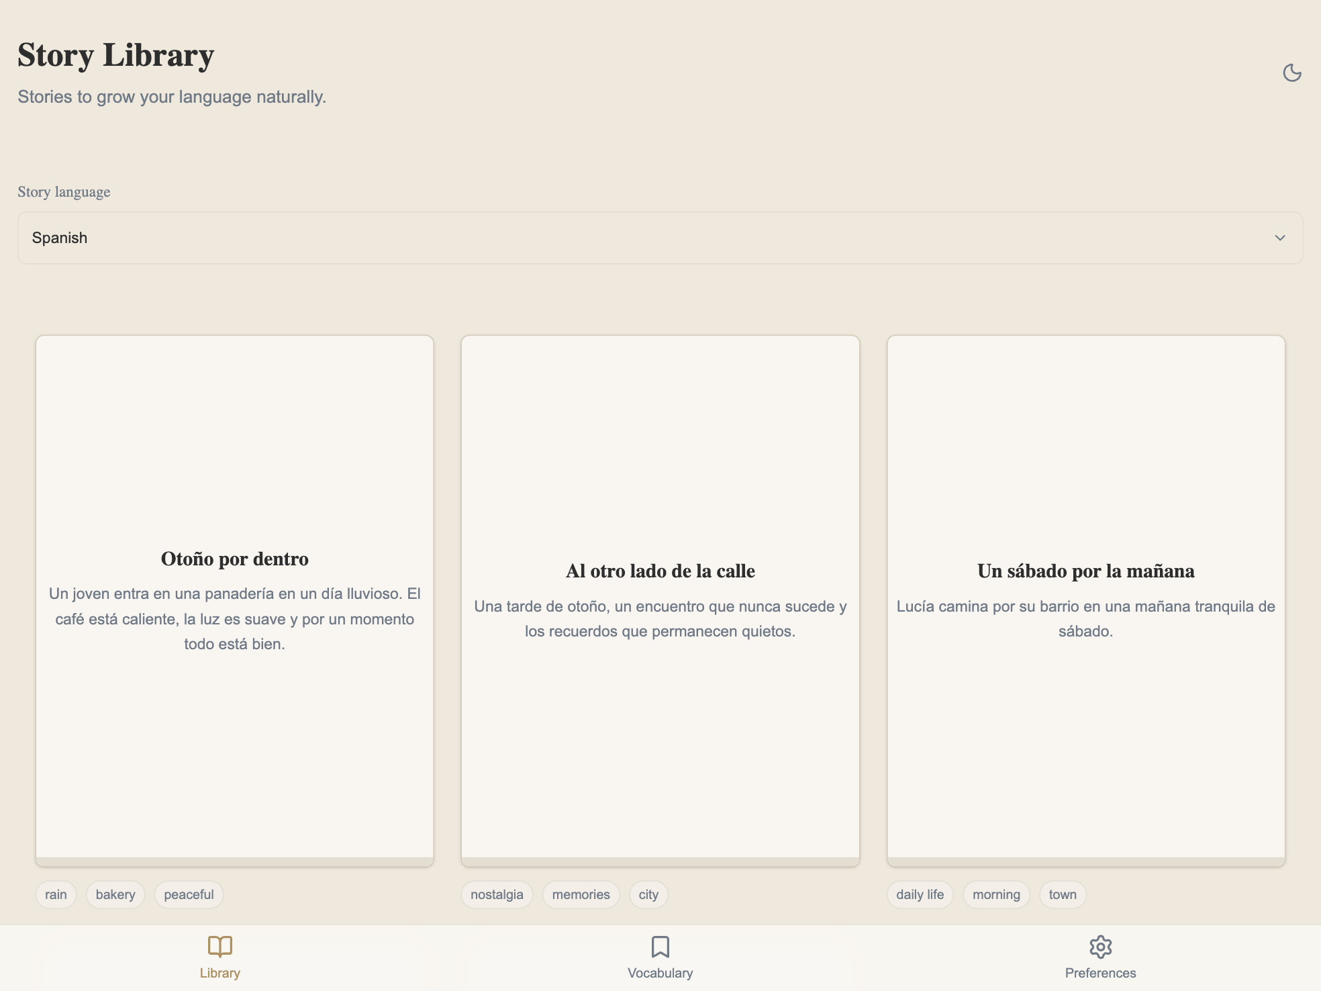This screenshot has height=991, width=1321.
Task: Select the daily life tag
Action: tap(920, 894)
